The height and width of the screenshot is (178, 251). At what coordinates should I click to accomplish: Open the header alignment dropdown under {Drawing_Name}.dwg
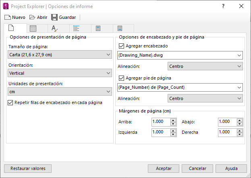tap(205, 66)
